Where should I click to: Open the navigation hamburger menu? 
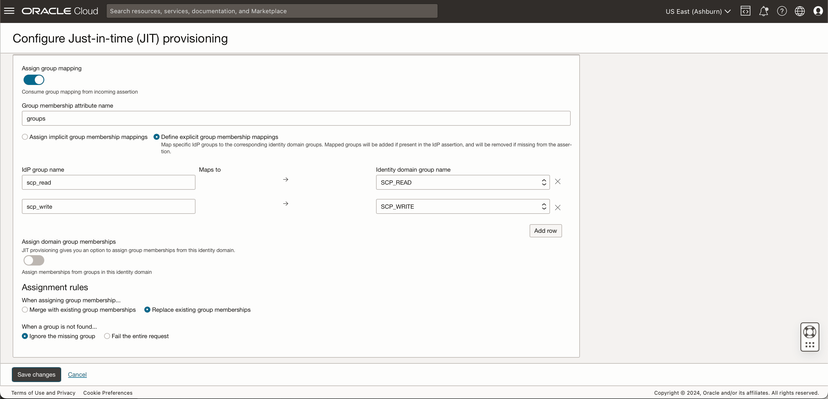(9, 11)
